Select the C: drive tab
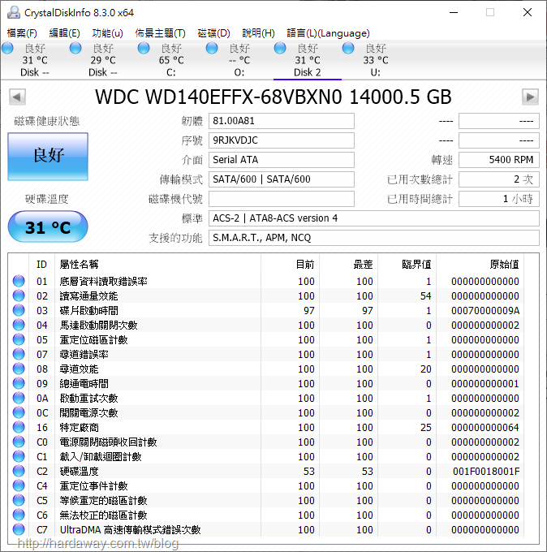This screenshot has width=547, height=552. (171, 60)
